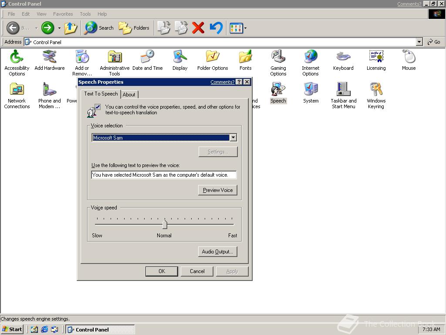
Task: Open Accessibility Options icon
Action: click(x=17, y=63)
